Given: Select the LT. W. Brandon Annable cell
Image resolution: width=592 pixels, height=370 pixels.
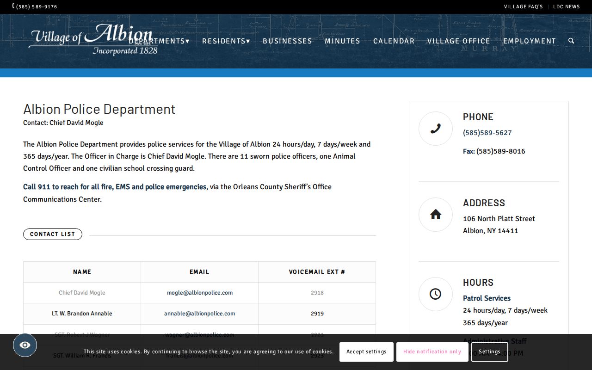Looking at the screenshot, I should pyautogui.click(x=82, y=314).
